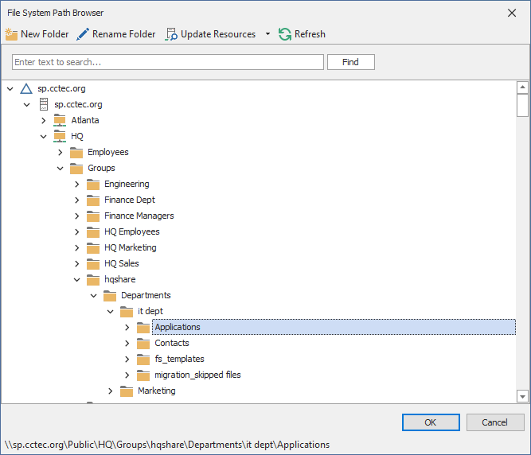Viewport: 531px width, 455px height.
Task: Click the Cancel button
Action: (x=495, y=422)
